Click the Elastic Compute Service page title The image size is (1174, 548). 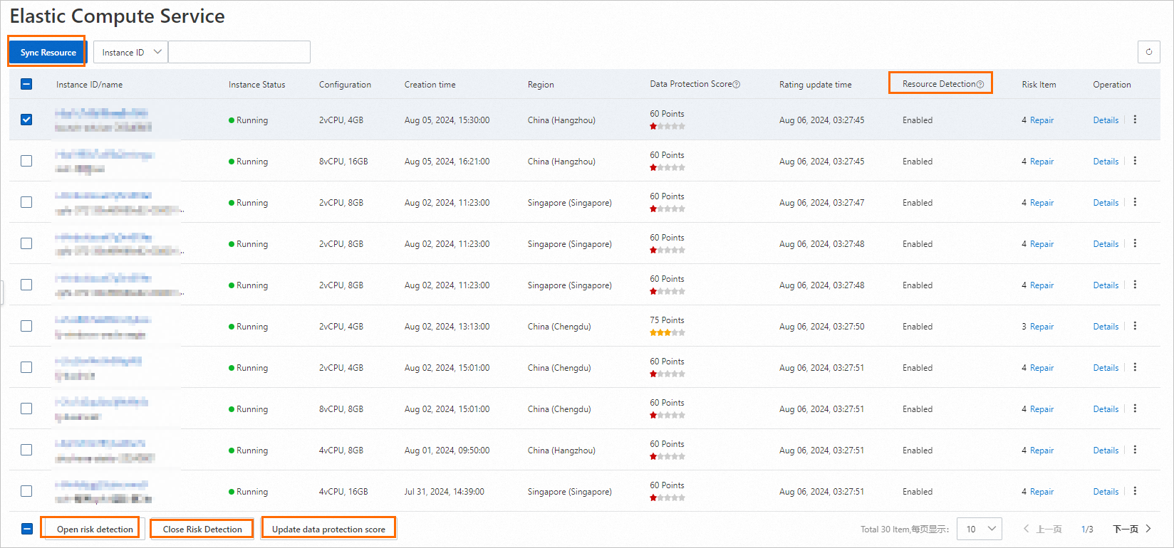(118, 16)
